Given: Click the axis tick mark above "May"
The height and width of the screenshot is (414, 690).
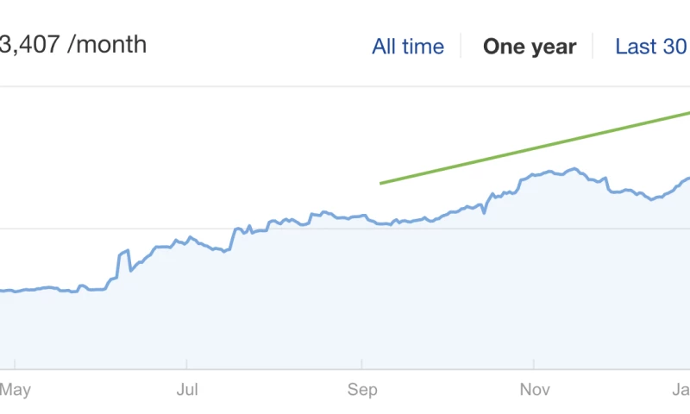Looking at the screenshot, I should point(15,364).
